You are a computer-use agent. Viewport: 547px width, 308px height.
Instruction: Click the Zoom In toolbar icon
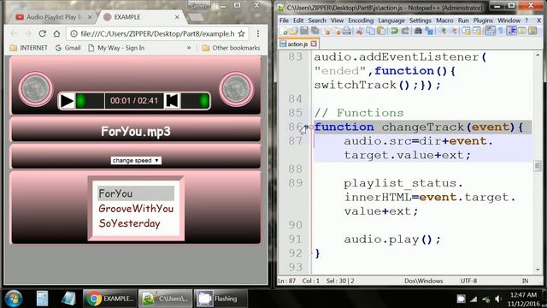(x=443, y=31)
